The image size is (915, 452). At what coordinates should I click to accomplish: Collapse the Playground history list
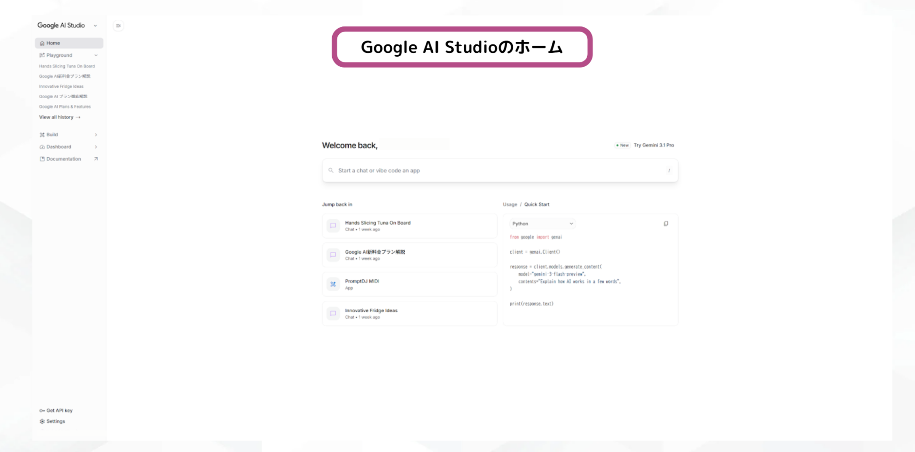click(x=96, y=55)
